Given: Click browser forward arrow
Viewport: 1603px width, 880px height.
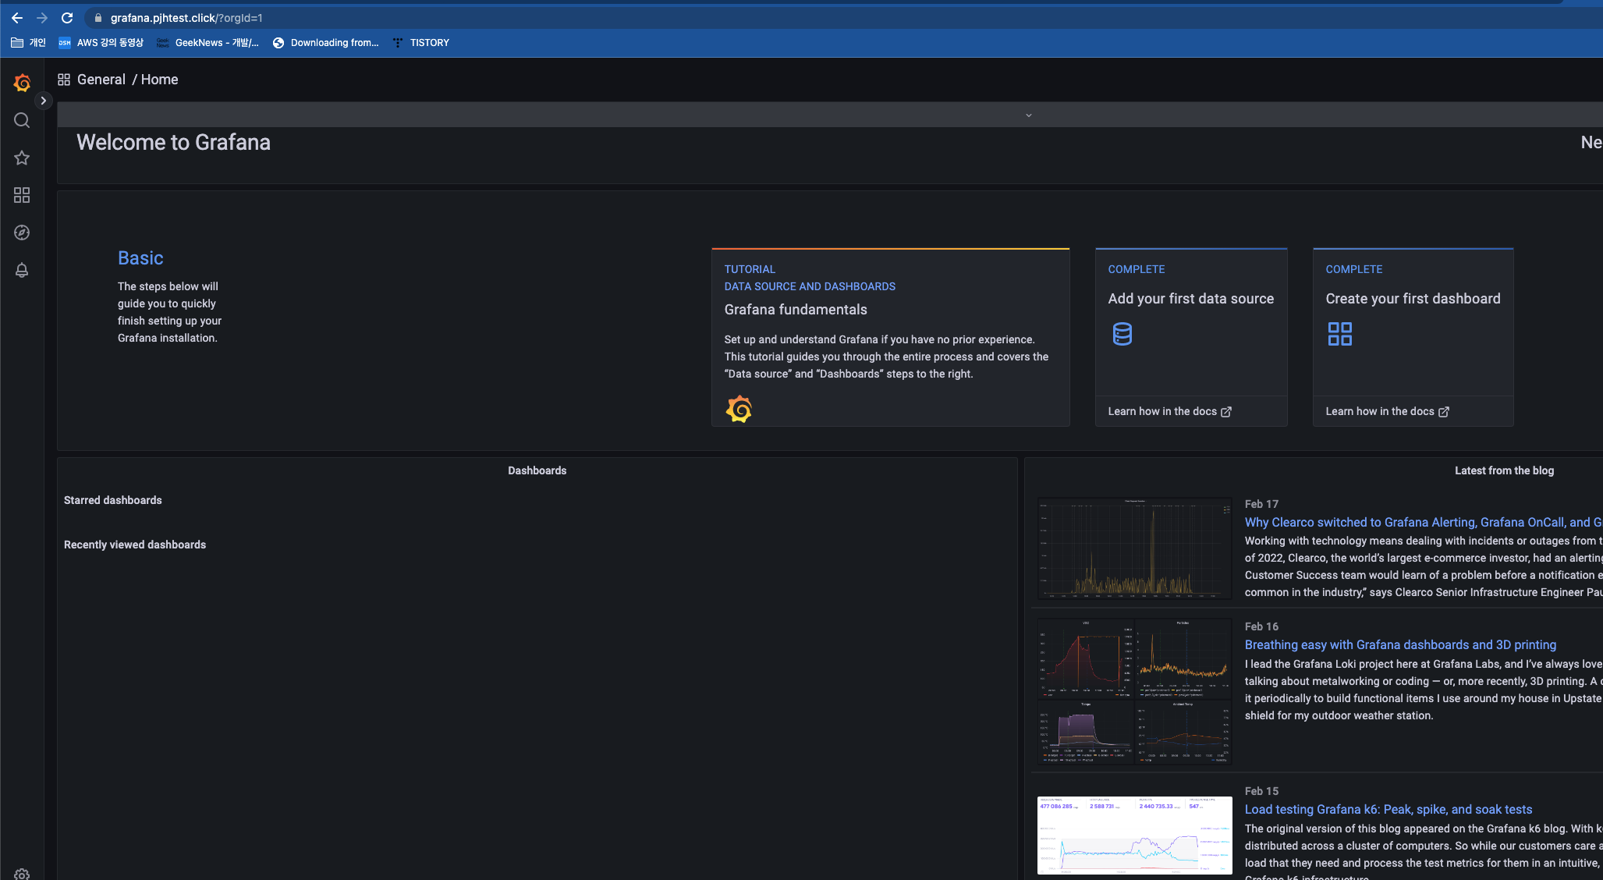Looking at the screenshot, I should pyautogui.click(x=42, y=18).
